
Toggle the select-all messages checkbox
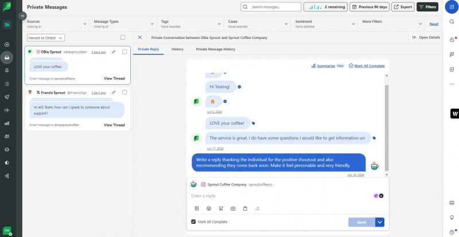[123, 37]
